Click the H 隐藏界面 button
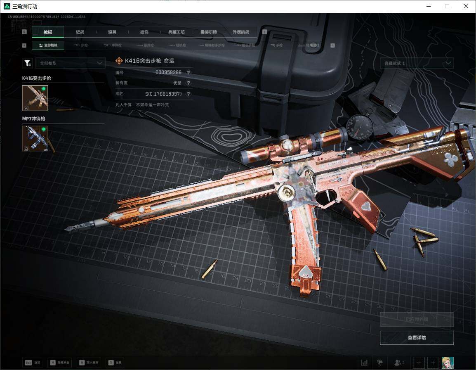 coord(60,363)
